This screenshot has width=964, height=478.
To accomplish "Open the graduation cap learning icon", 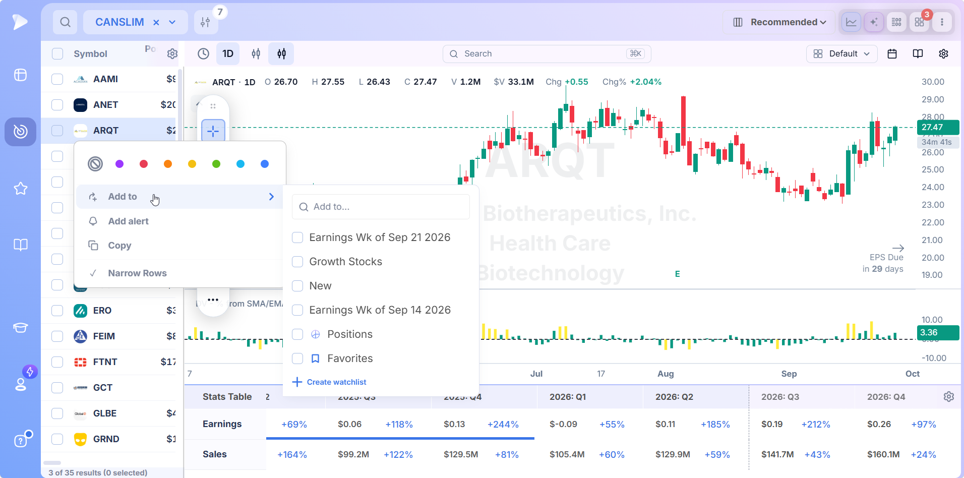I will [21, 328].
